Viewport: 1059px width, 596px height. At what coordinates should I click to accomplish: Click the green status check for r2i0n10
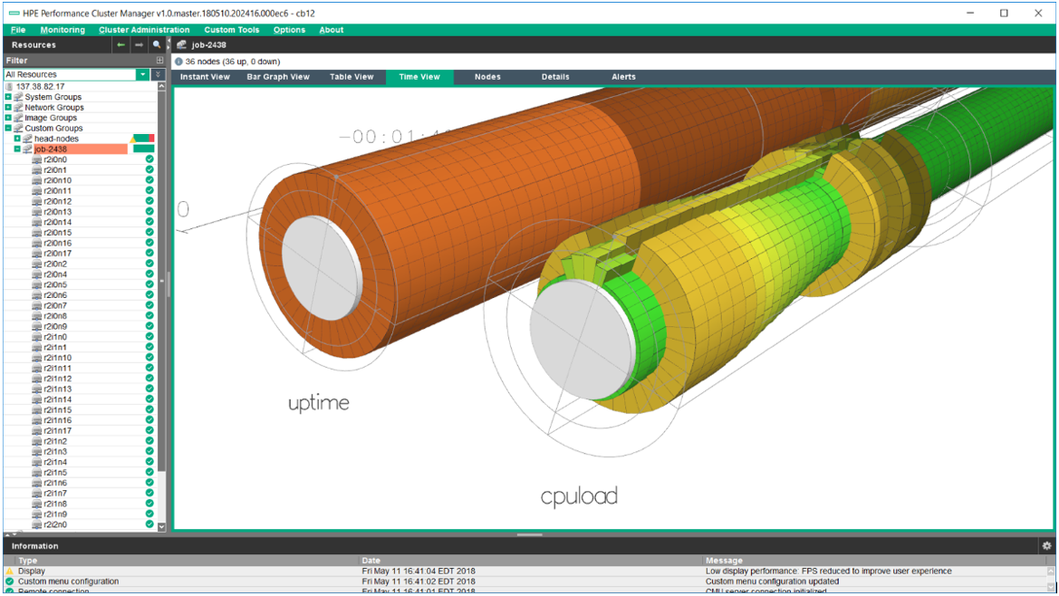149,180
